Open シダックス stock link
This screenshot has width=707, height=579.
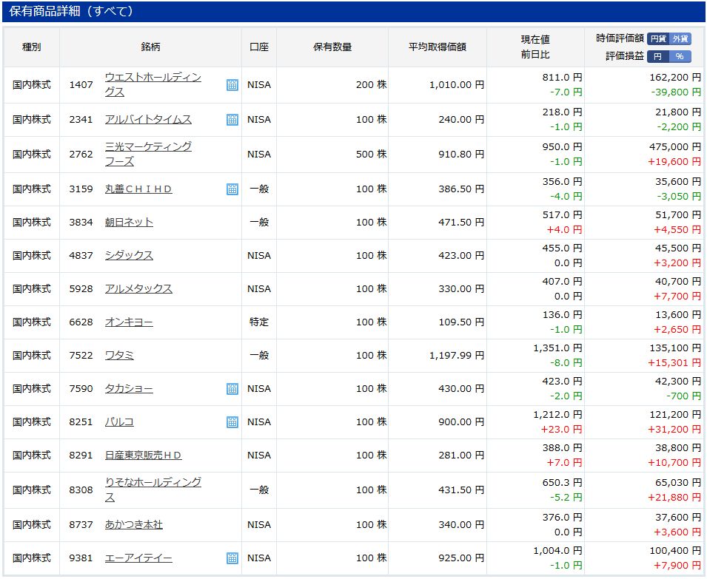[x=129, y=256]
